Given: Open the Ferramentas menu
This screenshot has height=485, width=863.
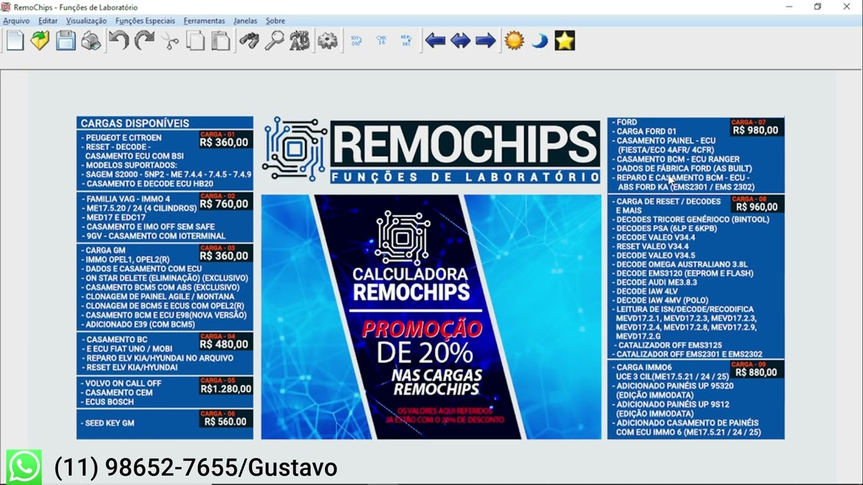Looking at the screenshot, I should click(204, 21).
